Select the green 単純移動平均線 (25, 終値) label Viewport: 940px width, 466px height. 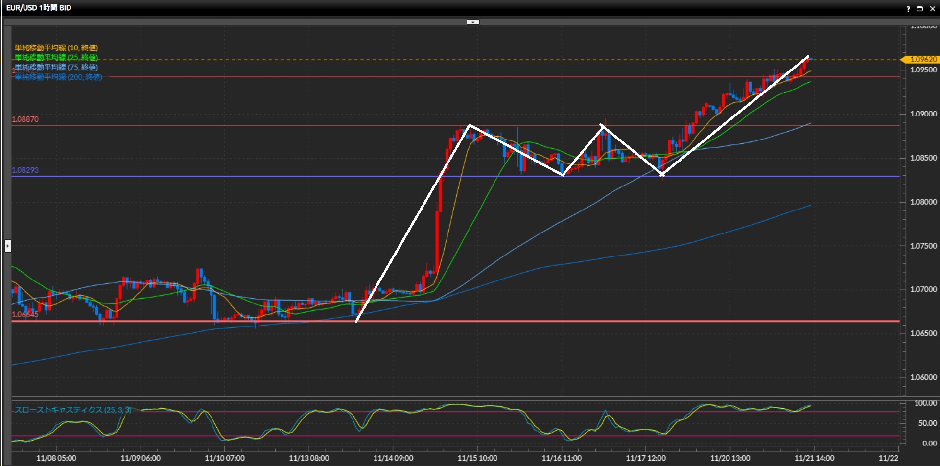[56, 57]
